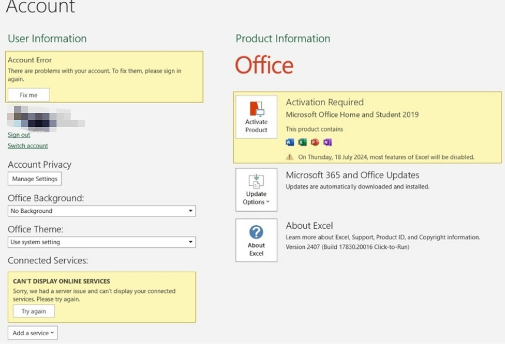Click the Switch account link
Screen dimensions: 505x347
coord(28,146)
